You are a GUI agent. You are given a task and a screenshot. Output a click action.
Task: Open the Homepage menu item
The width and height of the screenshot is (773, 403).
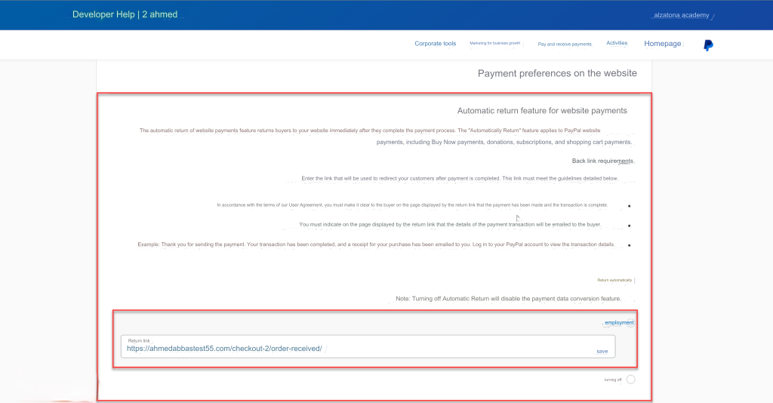pos(662,44)
